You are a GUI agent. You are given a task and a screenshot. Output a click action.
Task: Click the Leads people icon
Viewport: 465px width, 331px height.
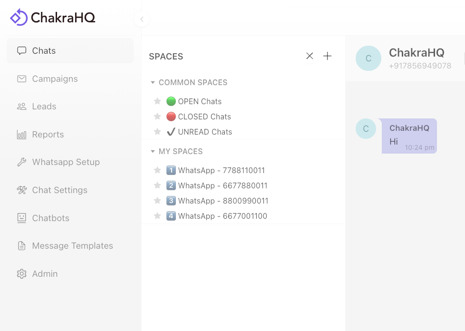[x=22, y=107]
